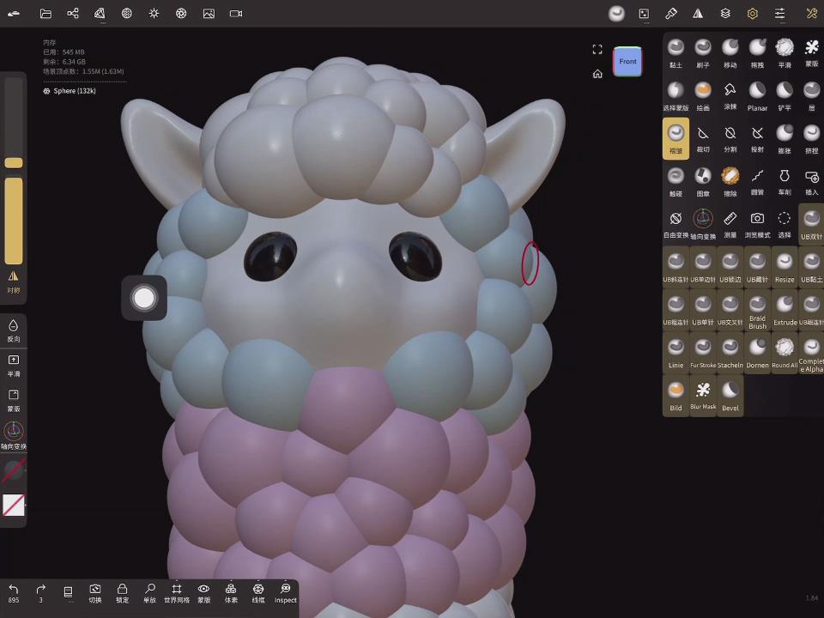Enter fullscreen viewport mode
The height and width of the screenshot is (618, 824).
tap(597, 50)
